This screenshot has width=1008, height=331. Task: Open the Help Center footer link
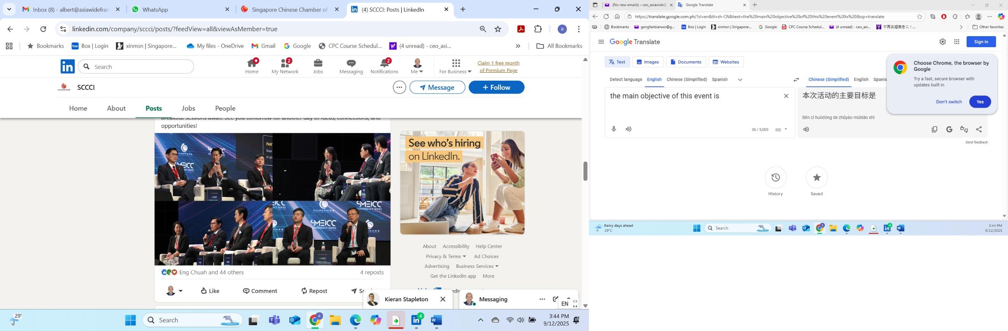pos(489,246)
